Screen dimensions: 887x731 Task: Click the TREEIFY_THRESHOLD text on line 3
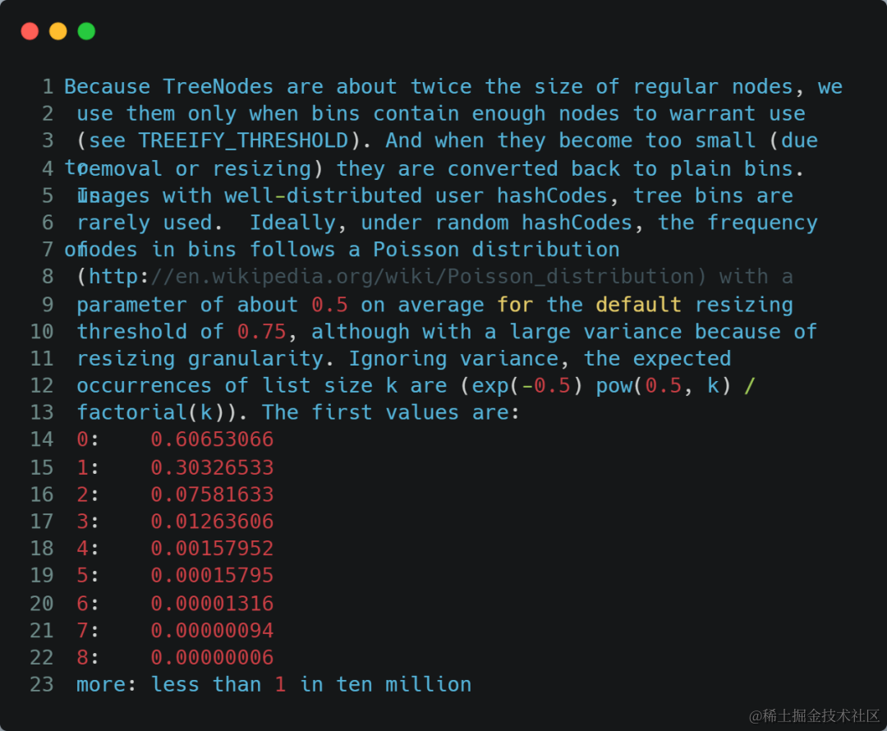(243, 141)
